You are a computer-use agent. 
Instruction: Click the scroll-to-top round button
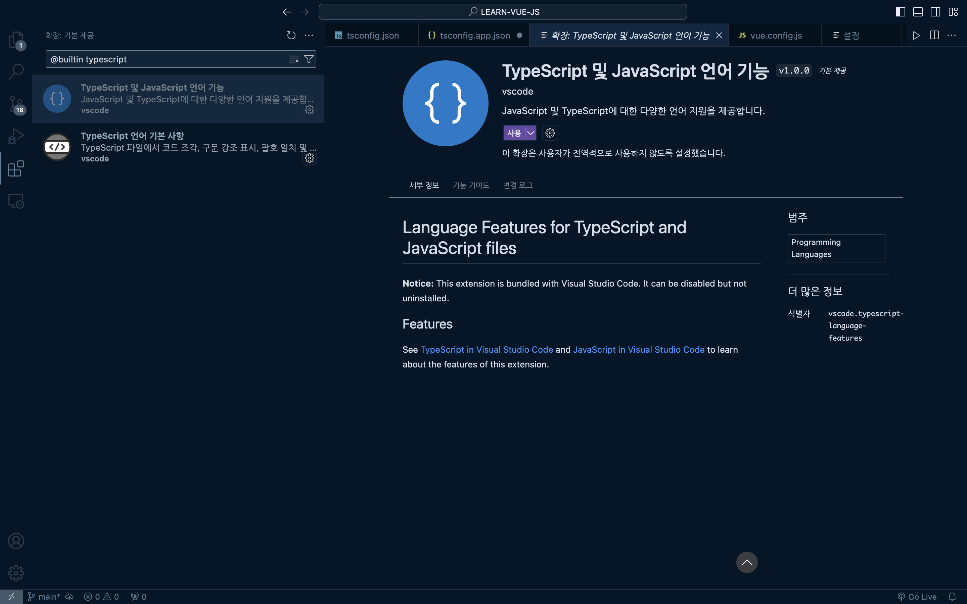(746, 562)
